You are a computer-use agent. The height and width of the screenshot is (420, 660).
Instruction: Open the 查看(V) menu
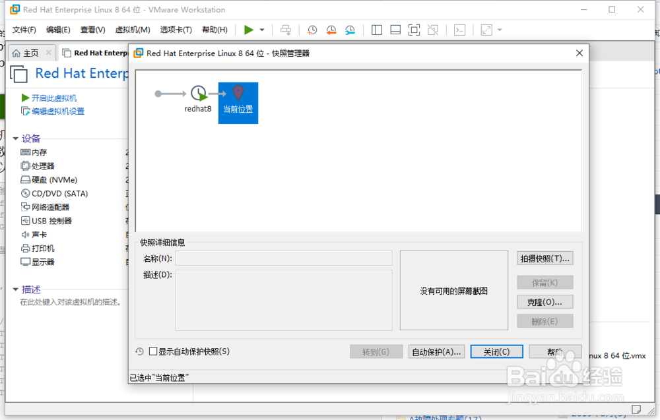click(92, 30)
